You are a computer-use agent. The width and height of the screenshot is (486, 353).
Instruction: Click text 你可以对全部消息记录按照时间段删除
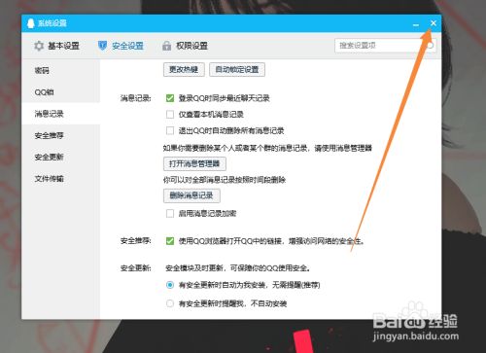[x=225, y=180]
